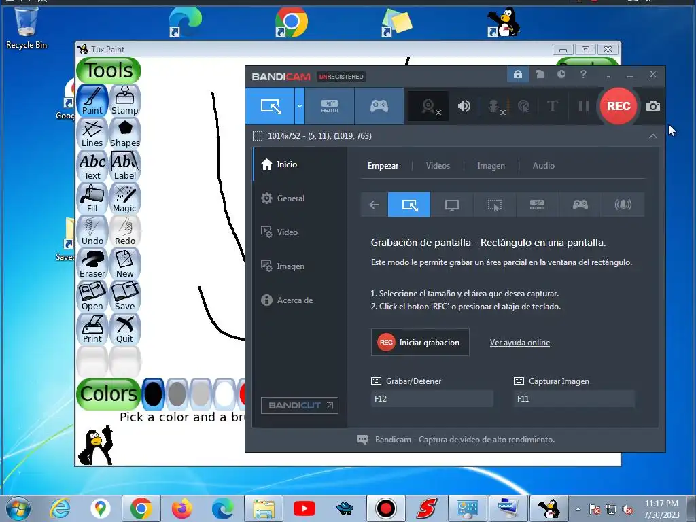This screenshot has width=696, height=522.
Task: Click the pause recording button
Action: pos(583,106)
